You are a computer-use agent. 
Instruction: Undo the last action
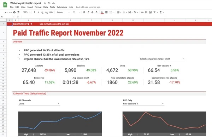pos(6,12)
